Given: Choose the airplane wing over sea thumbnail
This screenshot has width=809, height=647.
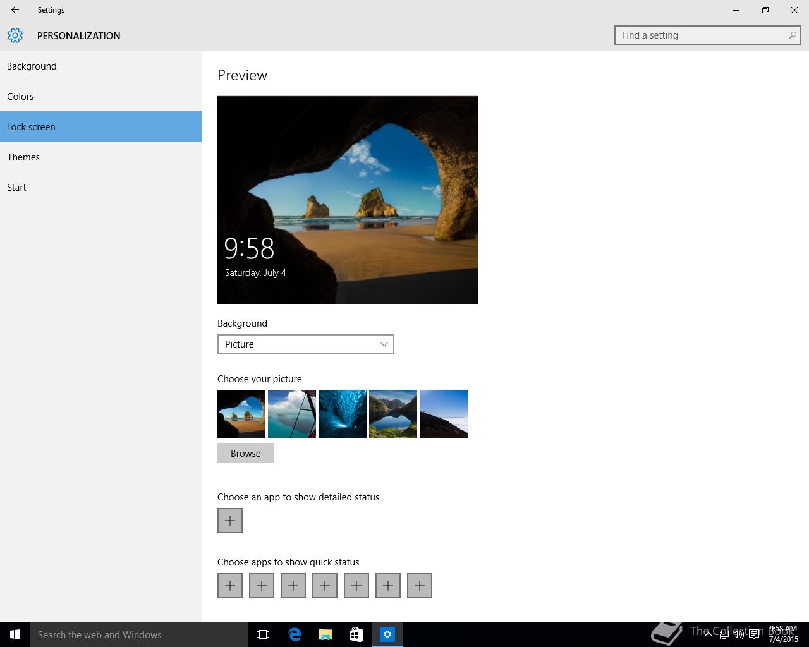Looking at the screenshot, I should (x=292, y=414).
